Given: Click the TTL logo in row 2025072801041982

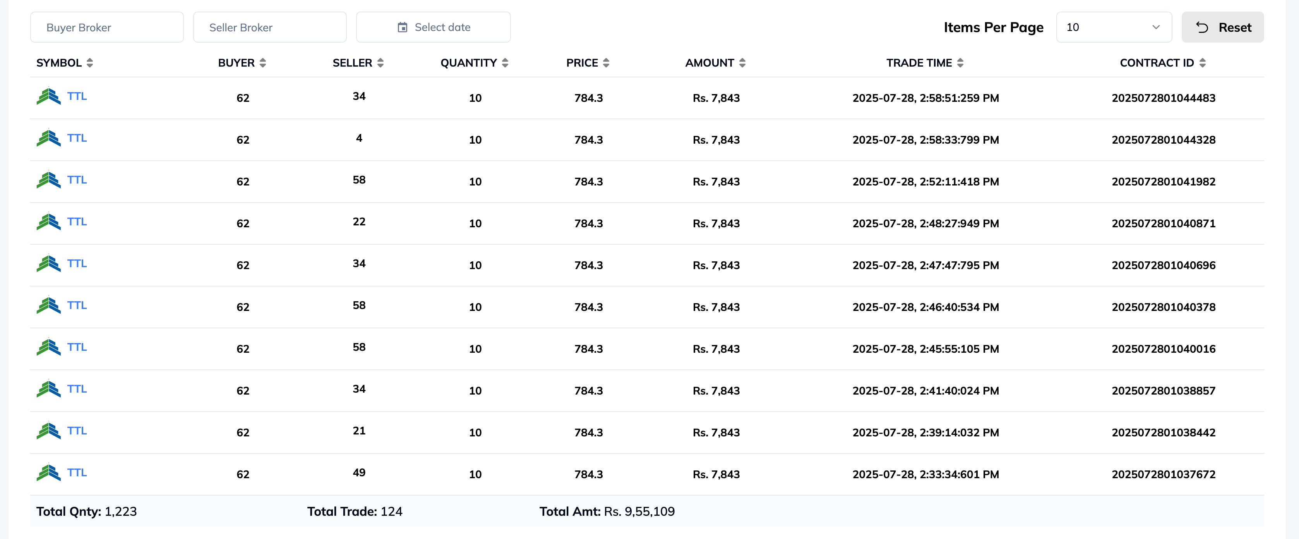Looking at the screenshot, I should point(48,180).
